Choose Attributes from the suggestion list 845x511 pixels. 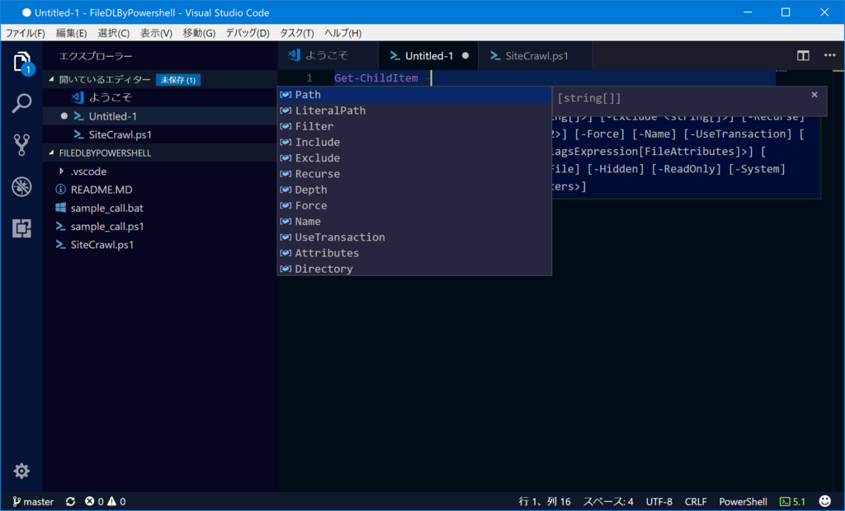[x=414, y=253]
